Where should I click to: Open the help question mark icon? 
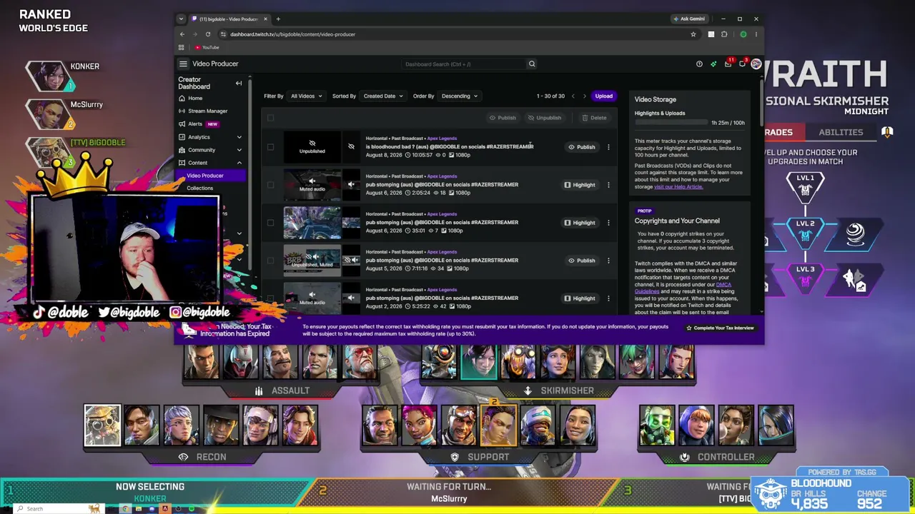(699, 64)
